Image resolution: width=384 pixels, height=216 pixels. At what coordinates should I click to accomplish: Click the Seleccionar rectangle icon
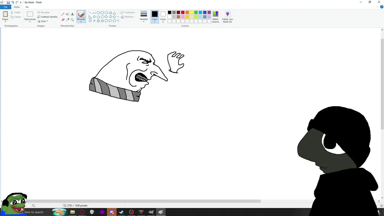pyautogui.click(x=30, y=14)
